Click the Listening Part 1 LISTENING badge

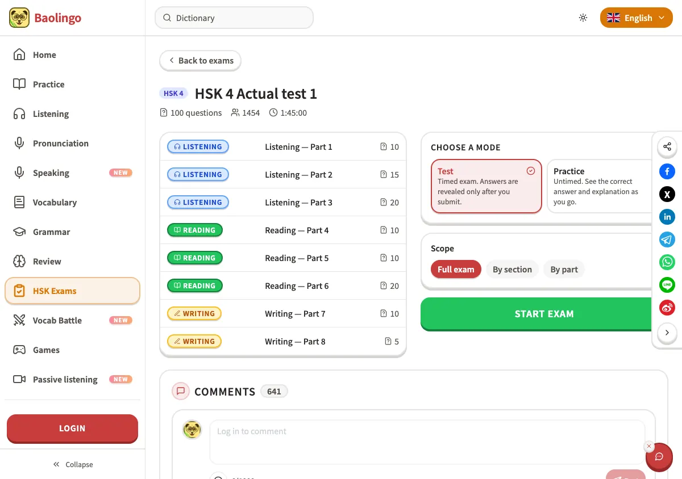198,146
